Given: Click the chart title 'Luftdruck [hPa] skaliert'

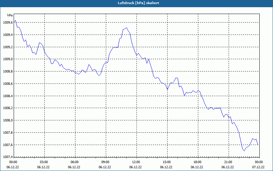Looking at the screenshot, I should [139, 3].
